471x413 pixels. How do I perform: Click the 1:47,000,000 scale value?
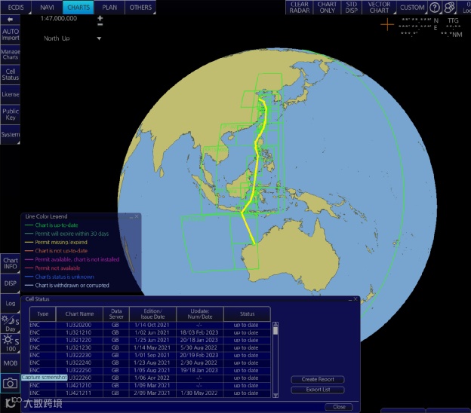click(59, 19)
